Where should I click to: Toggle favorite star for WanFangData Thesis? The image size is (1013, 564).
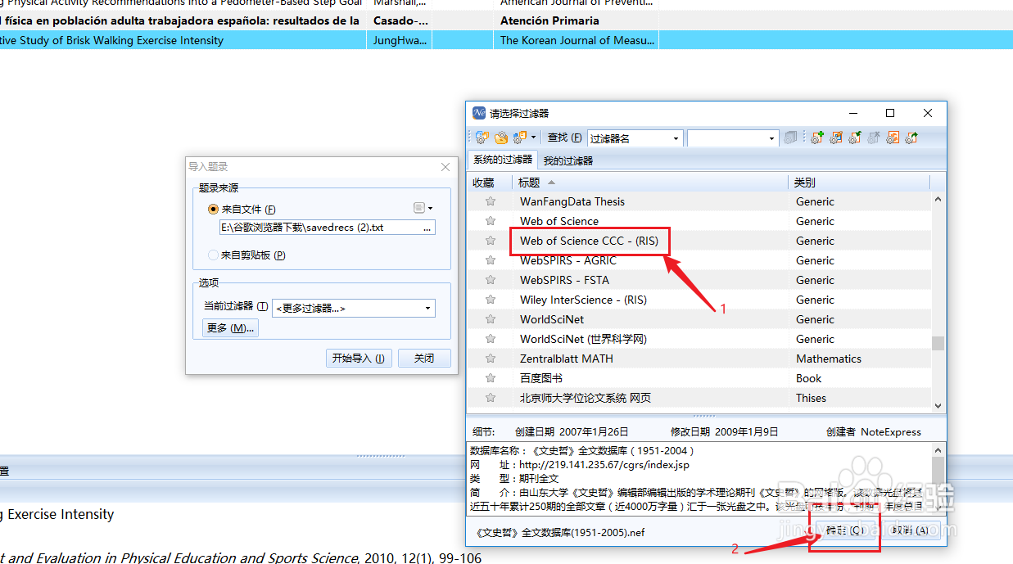[x=491, y=201]
